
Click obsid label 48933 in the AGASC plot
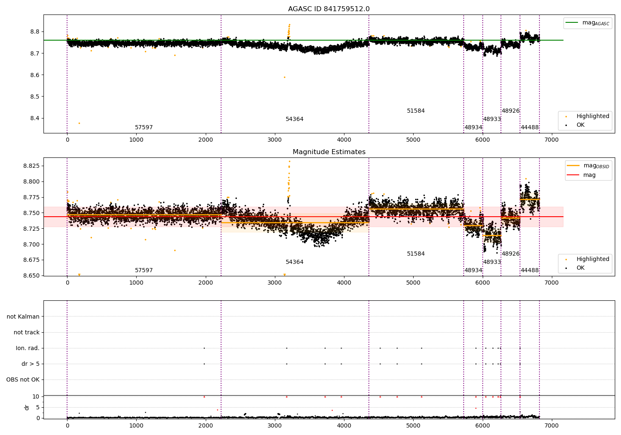[492, 119]
